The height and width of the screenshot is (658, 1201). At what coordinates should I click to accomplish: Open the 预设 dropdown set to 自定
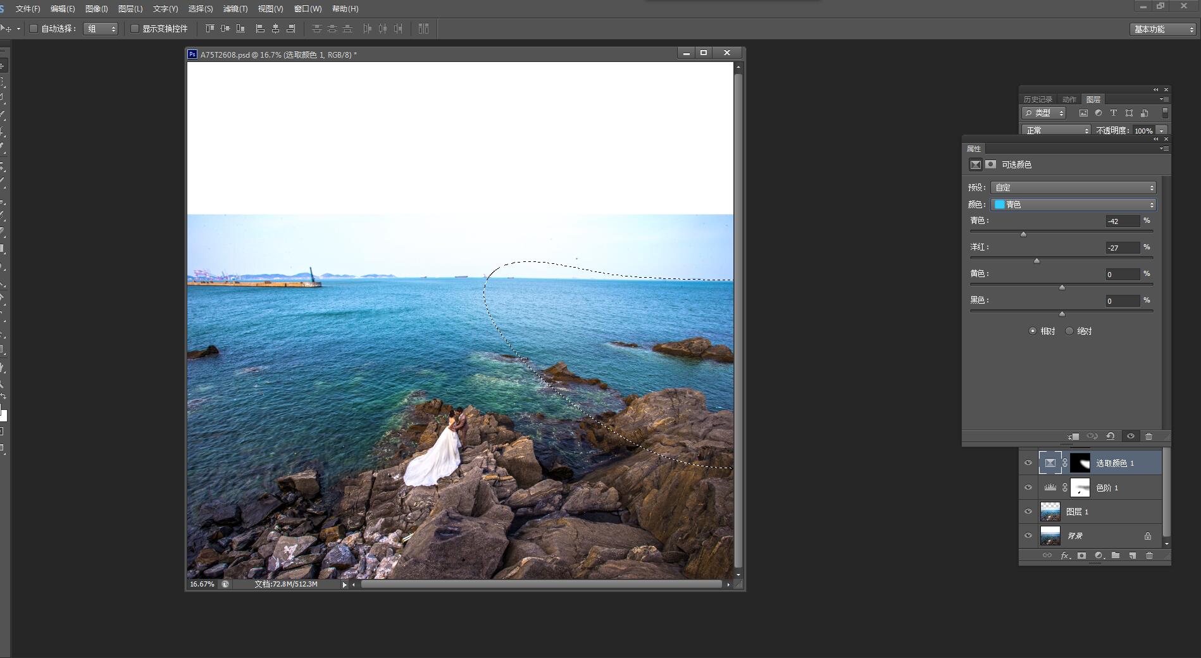point(1073,187)
